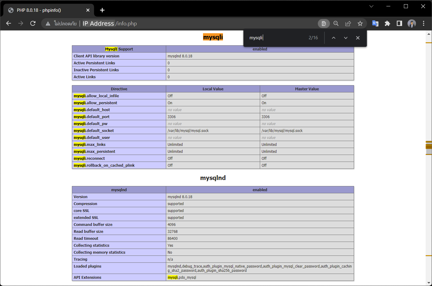Share this page using the share icon
Viewport: 432px width, 286px height.
pyautogui.click(x=348, y=23)
